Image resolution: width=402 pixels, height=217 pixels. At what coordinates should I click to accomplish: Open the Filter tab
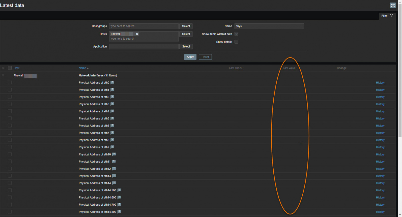pyautogui.click(x=387, y=16)
